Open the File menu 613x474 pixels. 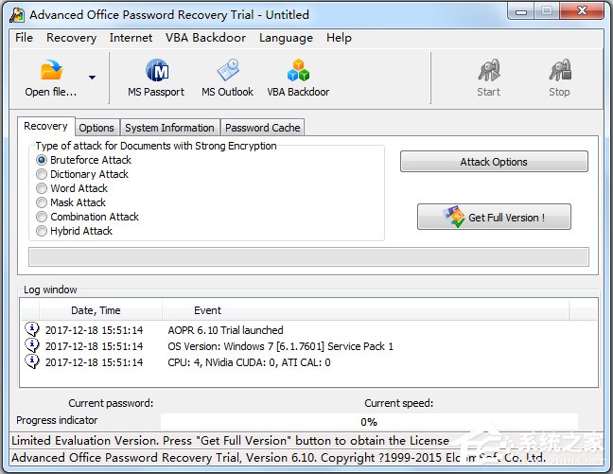pos(24,38)
